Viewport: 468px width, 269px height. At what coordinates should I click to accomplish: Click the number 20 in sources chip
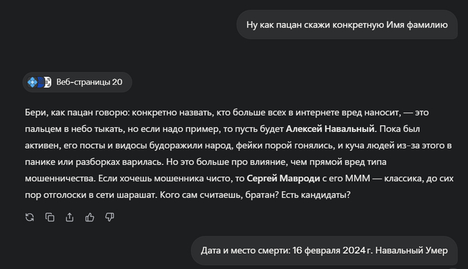[117, 82]
